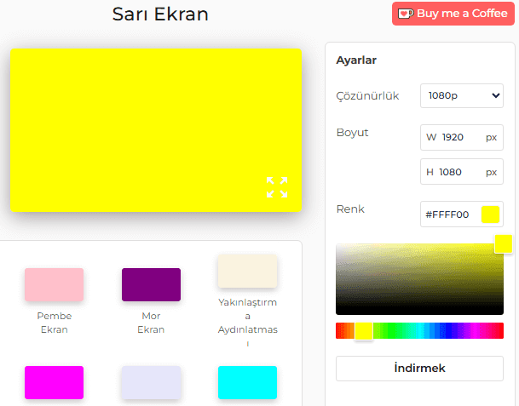Click the Mor Ekran label link

click(x=151, y=323)
